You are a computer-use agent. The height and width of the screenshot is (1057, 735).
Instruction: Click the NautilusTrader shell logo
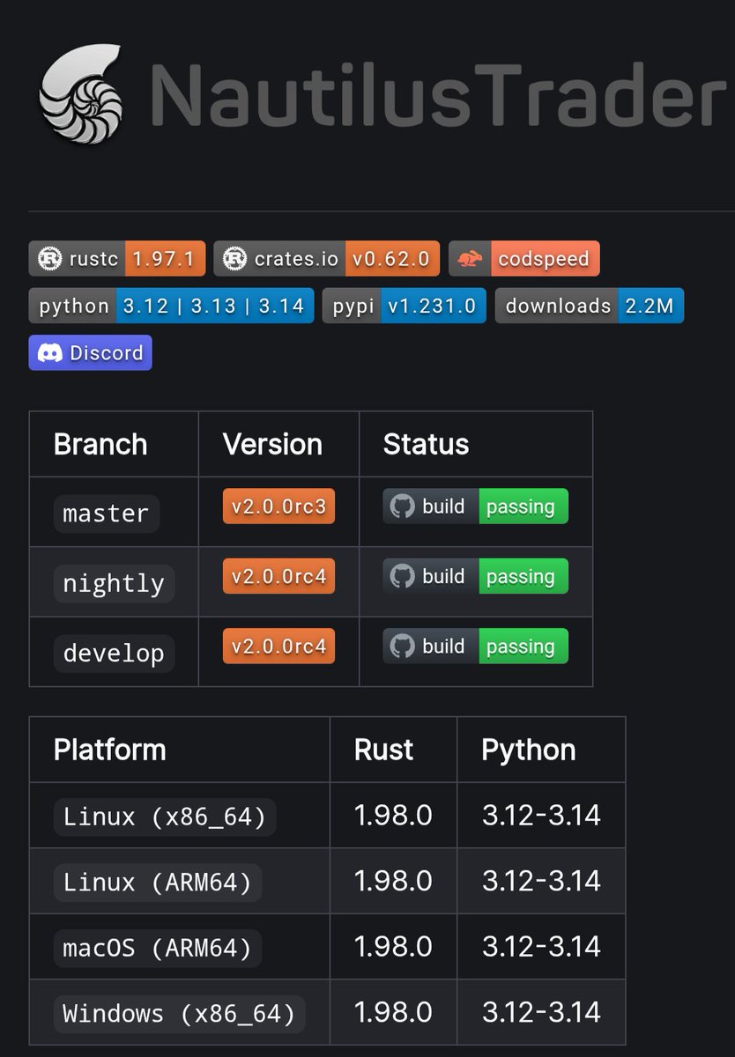[81, 94]
